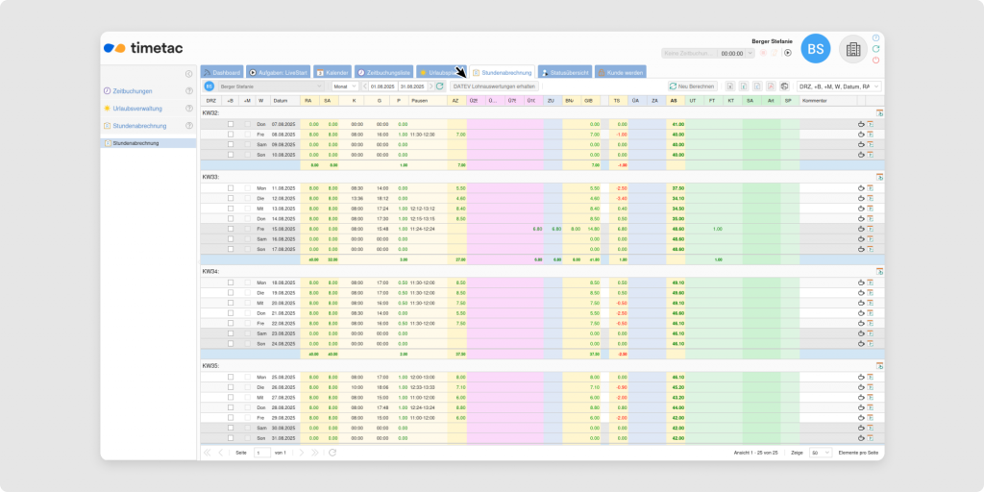Open the column selection dropdown DRZ, +B
984x492 pixels.
[839, 86]
